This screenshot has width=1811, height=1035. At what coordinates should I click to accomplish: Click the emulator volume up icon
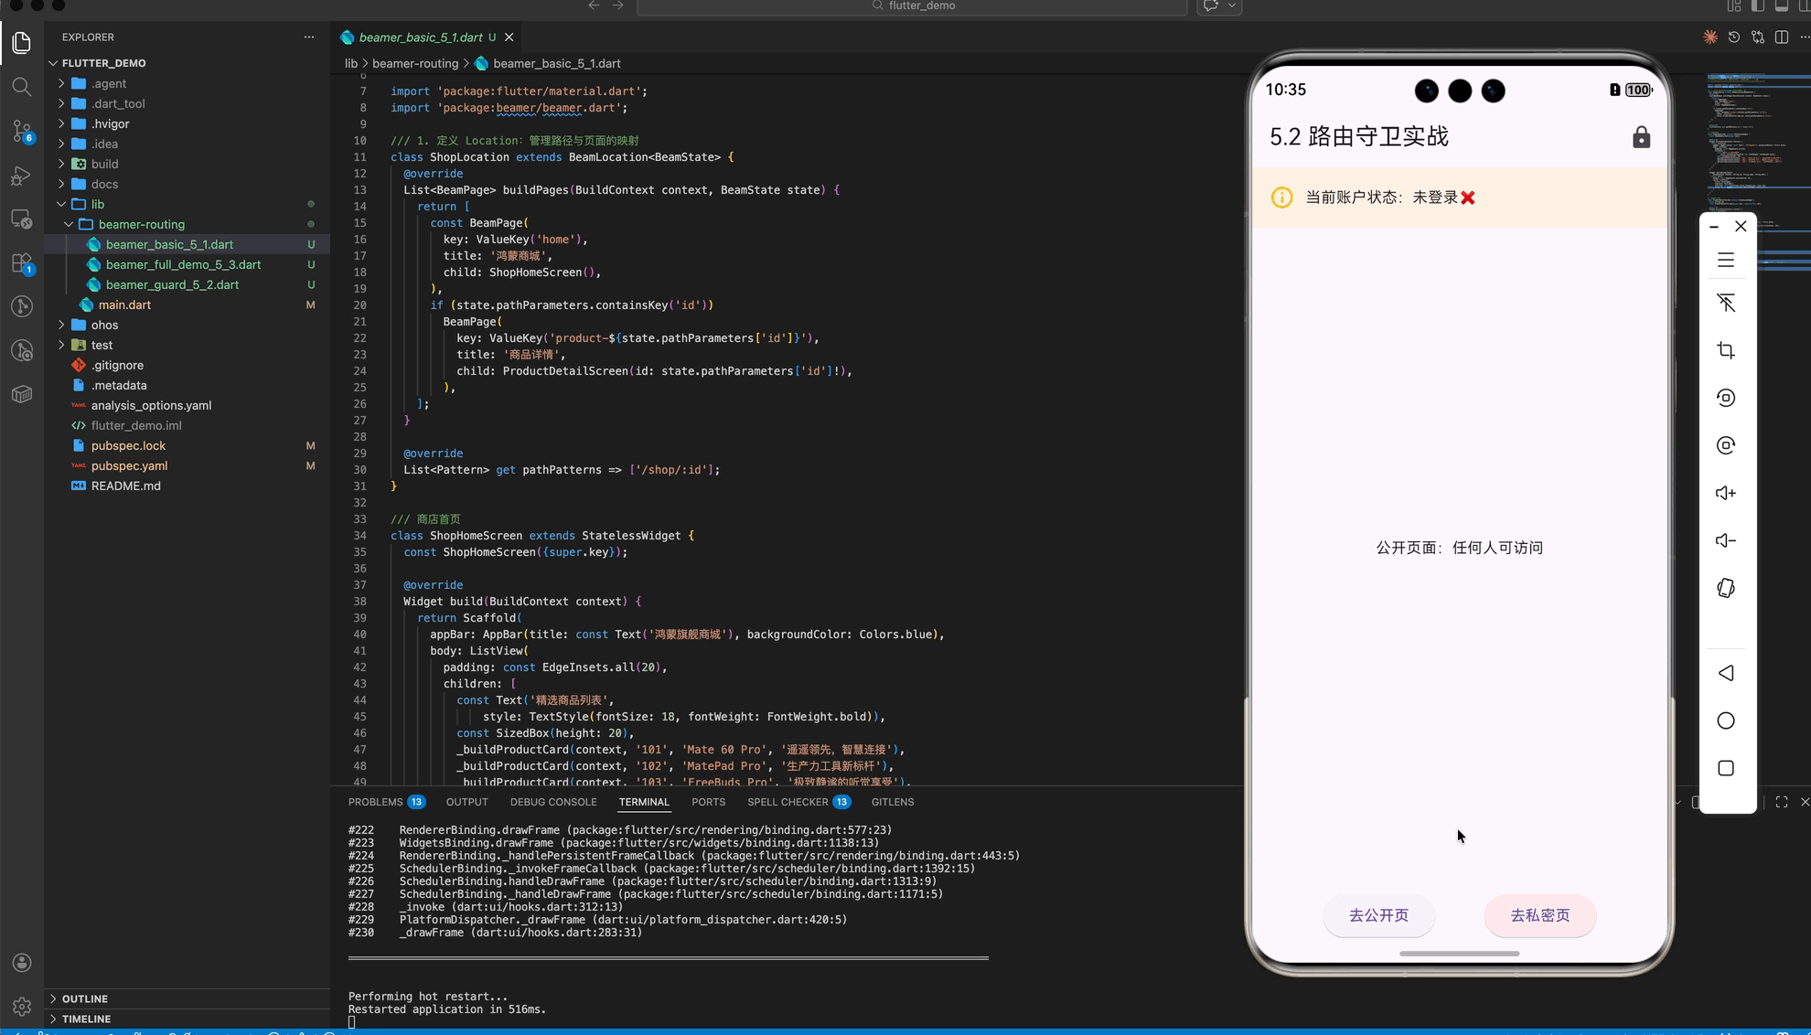1725,493
